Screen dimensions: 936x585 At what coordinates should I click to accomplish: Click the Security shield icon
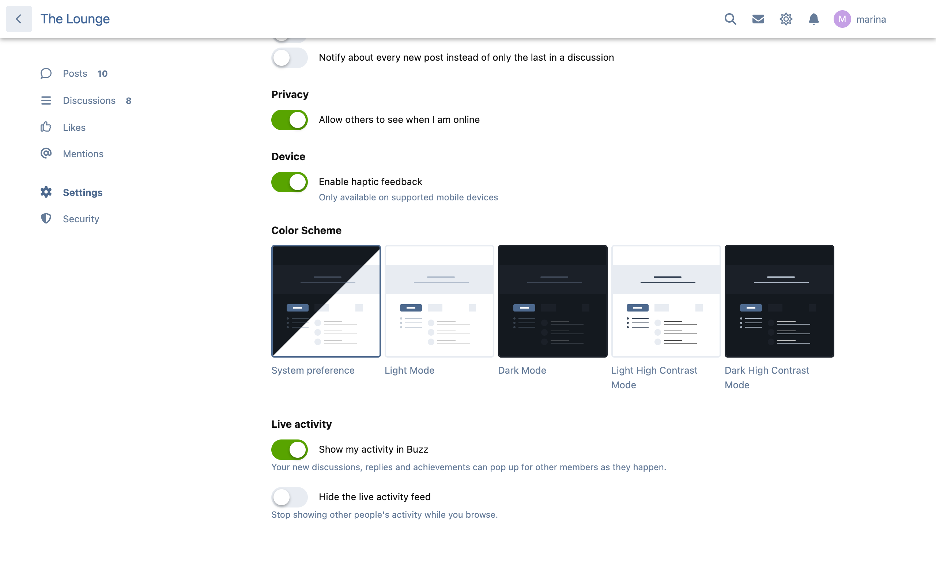46,218
